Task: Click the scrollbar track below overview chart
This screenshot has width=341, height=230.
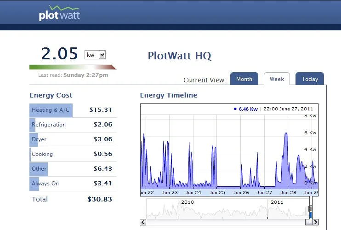Action: click(x=226, y=222)
